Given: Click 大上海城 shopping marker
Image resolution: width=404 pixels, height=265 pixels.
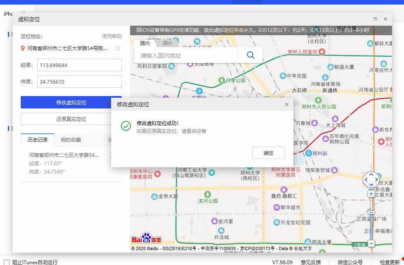Looking at the screenshot, I should (x=335, y=119).
